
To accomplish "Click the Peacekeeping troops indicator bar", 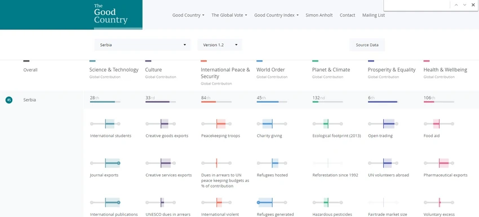I will tap(216, 124).
